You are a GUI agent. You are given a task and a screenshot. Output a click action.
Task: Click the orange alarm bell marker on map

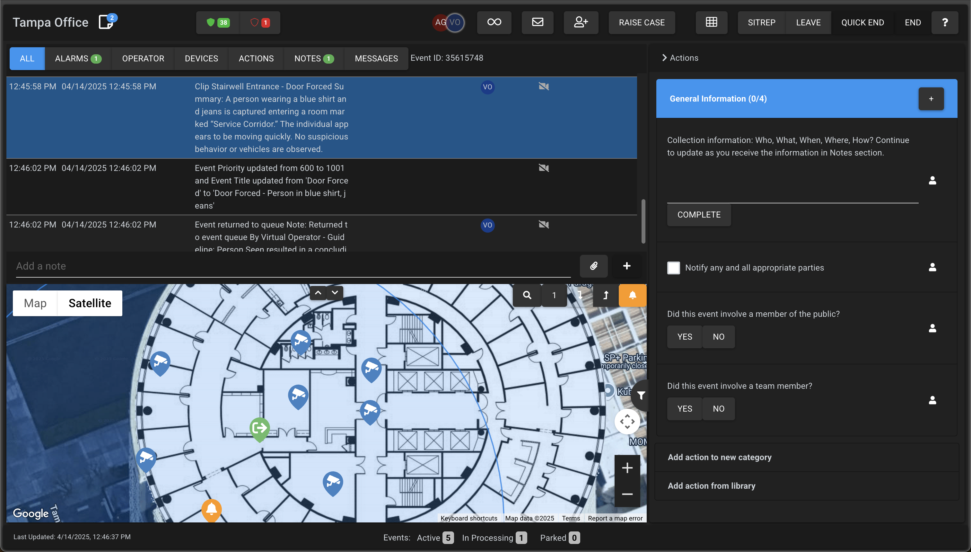point(211,510)
